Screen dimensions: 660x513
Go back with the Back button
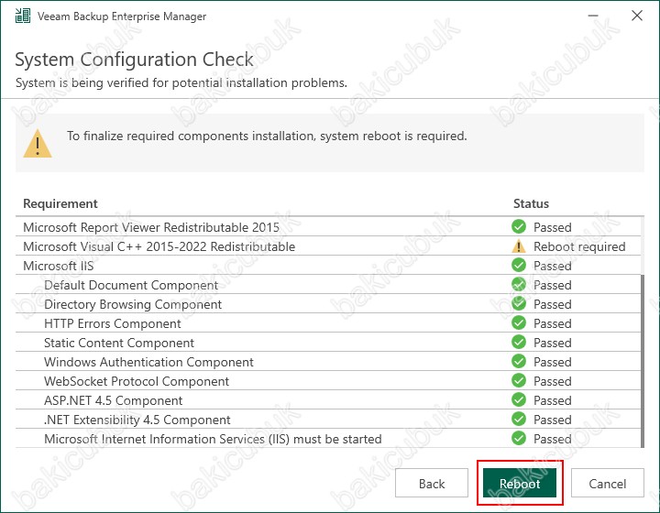coord(432,483)
